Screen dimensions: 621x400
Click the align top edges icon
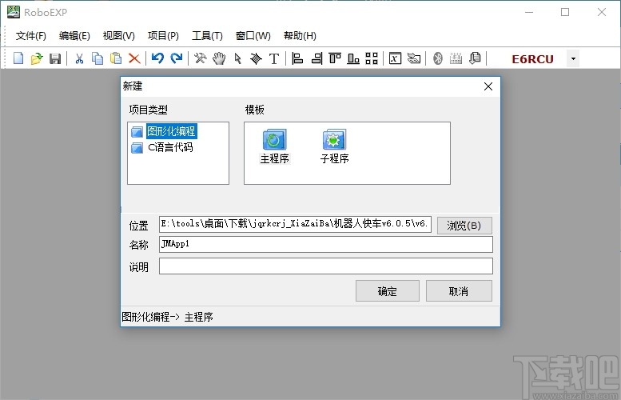tap(335, 58)
